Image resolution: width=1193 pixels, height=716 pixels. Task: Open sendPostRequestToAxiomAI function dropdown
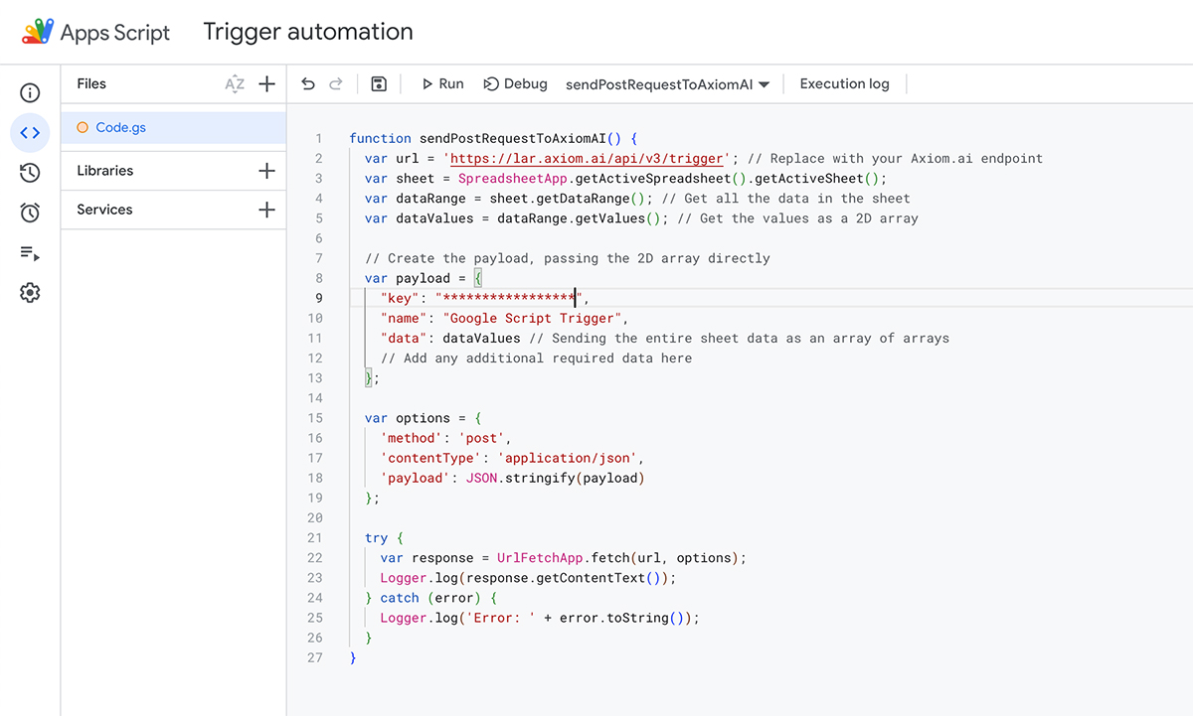(667, 84)
